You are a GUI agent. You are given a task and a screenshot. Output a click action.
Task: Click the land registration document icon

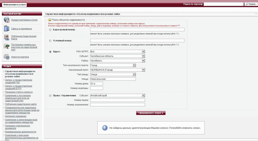tap(7, 46)
